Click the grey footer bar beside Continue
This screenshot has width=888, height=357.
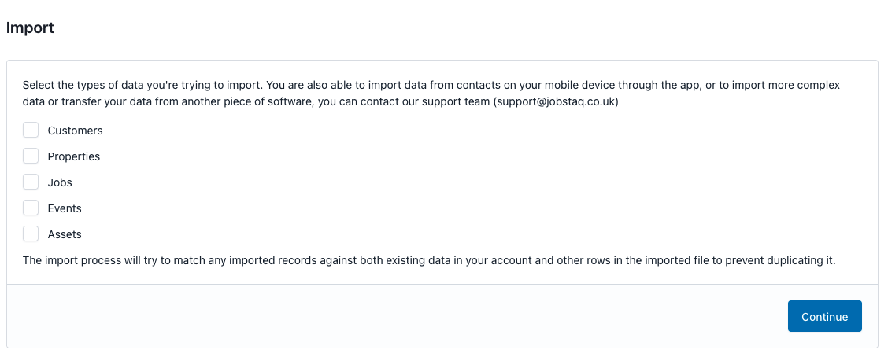tap(397, 315)
